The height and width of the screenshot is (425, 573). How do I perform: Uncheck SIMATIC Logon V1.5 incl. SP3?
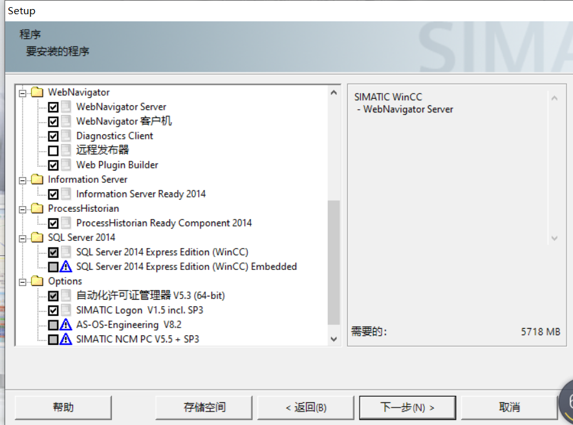pyautogui.click(x=54, y=310)
